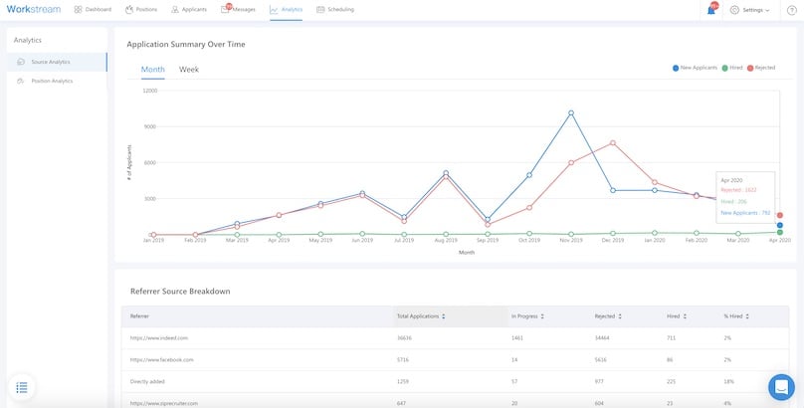Toggle the Hired series in legend
804x408 pixels.
[732, 68]
